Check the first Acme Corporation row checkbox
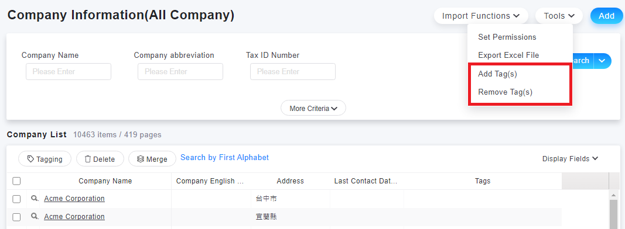625x229 pixels. (x=16, y=199)
